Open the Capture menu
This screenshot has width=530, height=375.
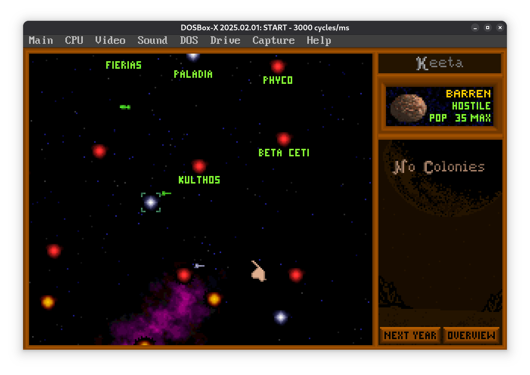(273, 40)
